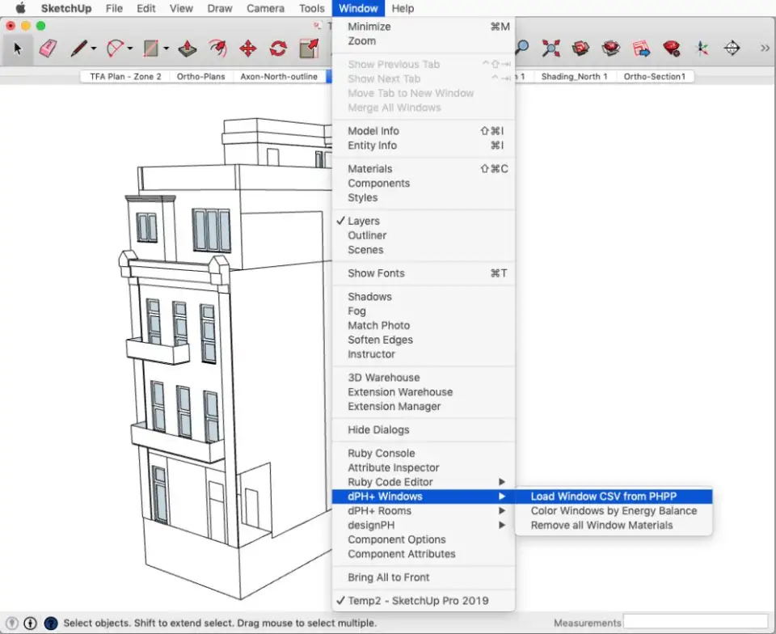Screen dimensions: 776x634
Task: Click Color Windows by Energy Balance
Action: tap(614, 511)
